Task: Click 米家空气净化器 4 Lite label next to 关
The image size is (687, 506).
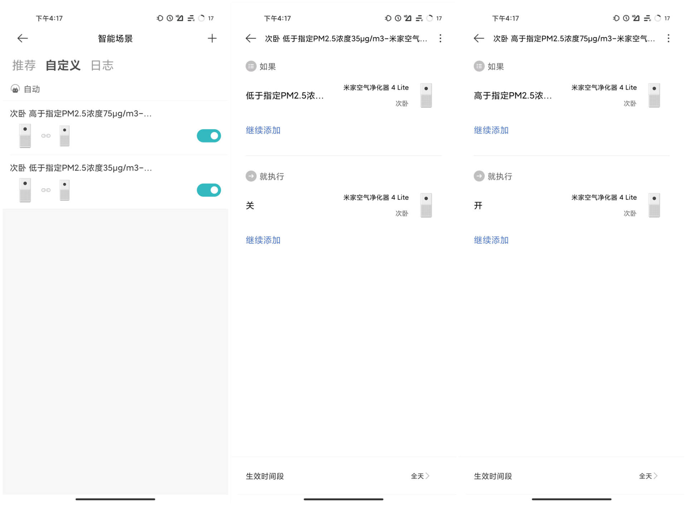Action: (376, 197)
